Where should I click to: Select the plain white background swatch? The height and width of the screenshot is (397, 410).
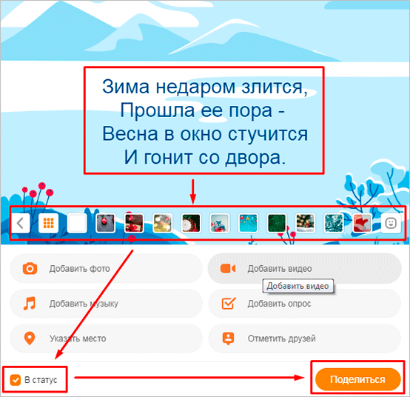[x=77, y=223]
